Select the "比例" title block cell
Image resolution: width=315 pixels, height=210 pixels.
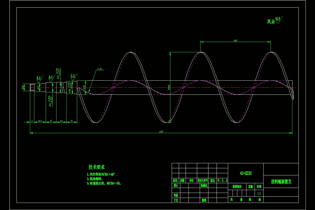tap(259, 187)
